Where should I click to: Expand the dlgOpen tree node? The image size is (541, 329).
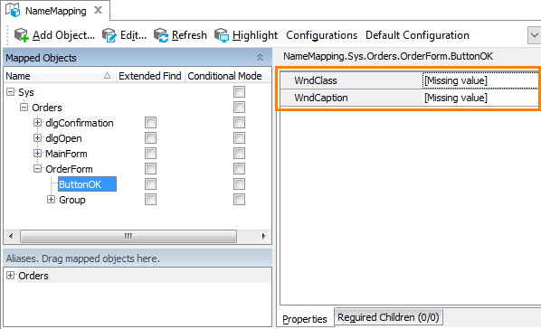(x=37, y=138)
